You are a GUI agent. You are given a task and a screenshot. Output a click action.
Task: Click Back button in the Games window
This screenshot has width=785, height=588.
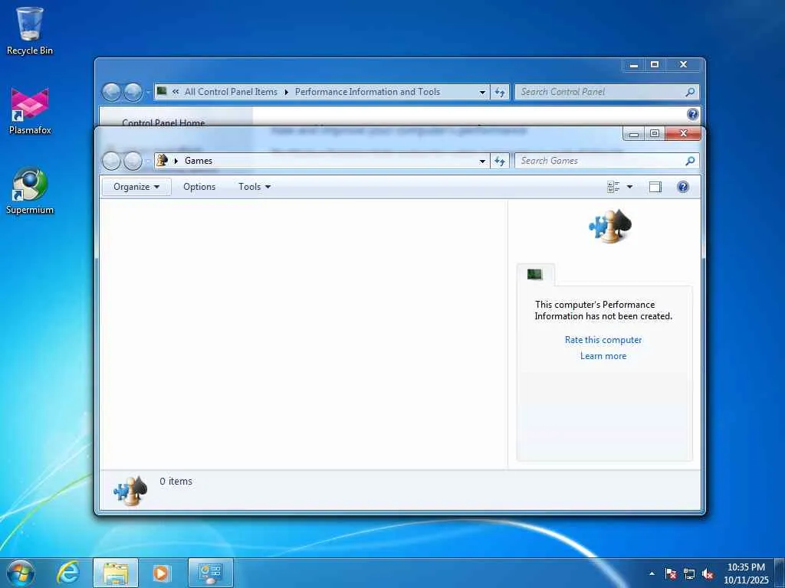(x=112, y=161)
